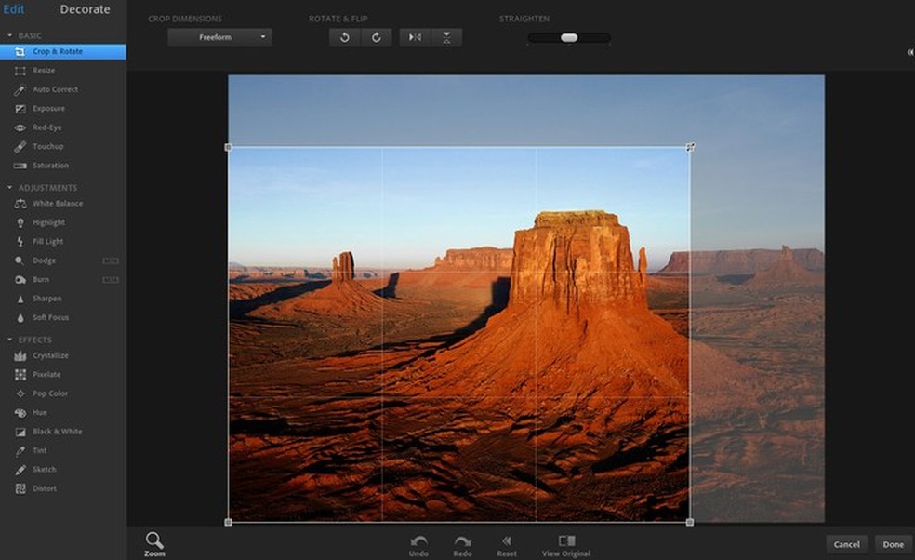Click the rotate counter-clockwise icon
The width and height of the screenshot is (915, 560).
coord(345,37)
